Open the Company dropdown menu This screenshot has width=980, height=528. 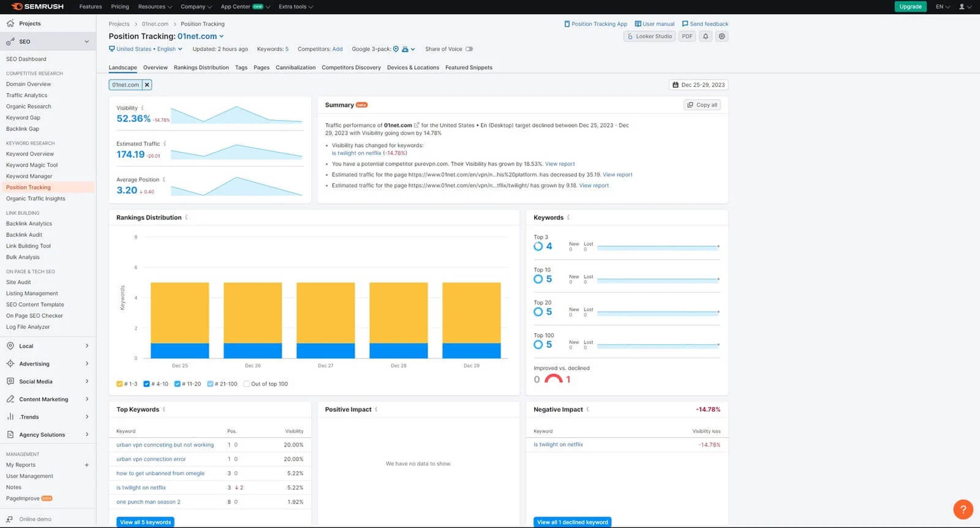pyautogui.click(x=196, y=7)
